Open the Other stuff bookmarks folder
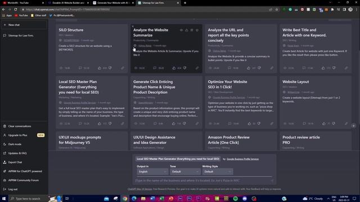Viewport: 360px width, 202px height. pyautogui.click(x=39, y=15)
